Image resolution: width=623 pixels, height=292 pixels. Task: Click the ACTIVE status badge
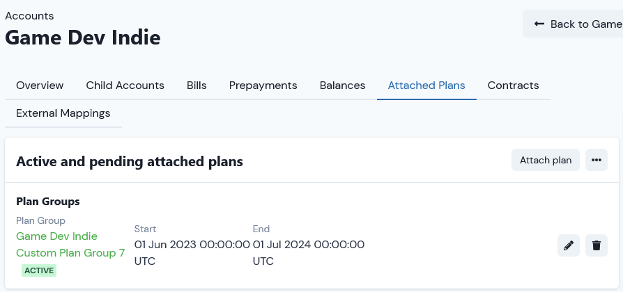click(39, 270)
